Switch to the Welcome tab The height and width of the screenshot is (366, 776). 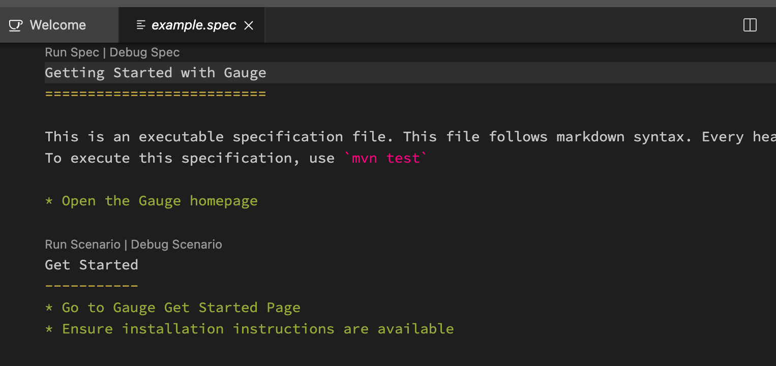[57, 24]
